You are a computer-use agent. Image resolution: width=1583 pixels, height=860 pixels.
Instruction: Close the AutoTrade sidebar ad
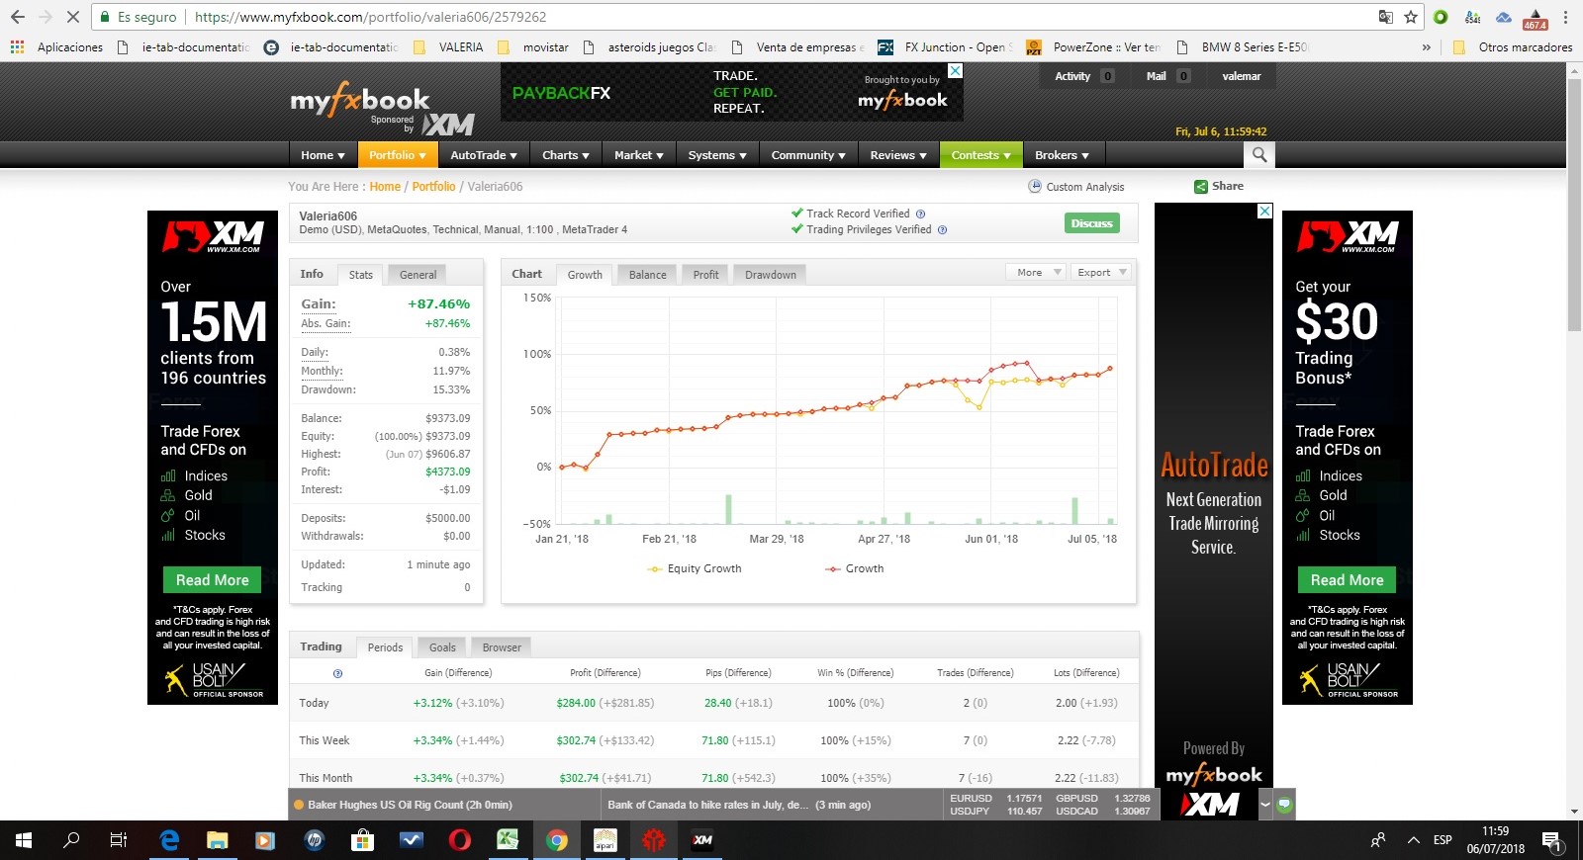(x=1264, y=211)
